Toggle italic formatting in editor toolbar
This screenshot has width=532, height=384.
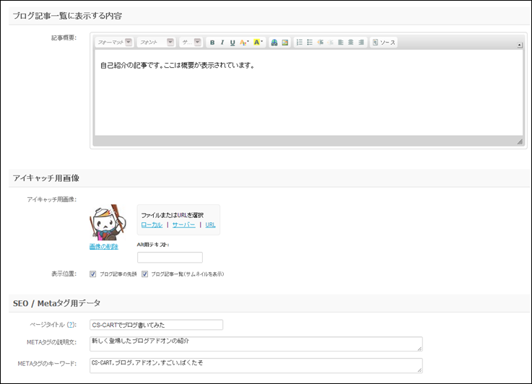222,43
